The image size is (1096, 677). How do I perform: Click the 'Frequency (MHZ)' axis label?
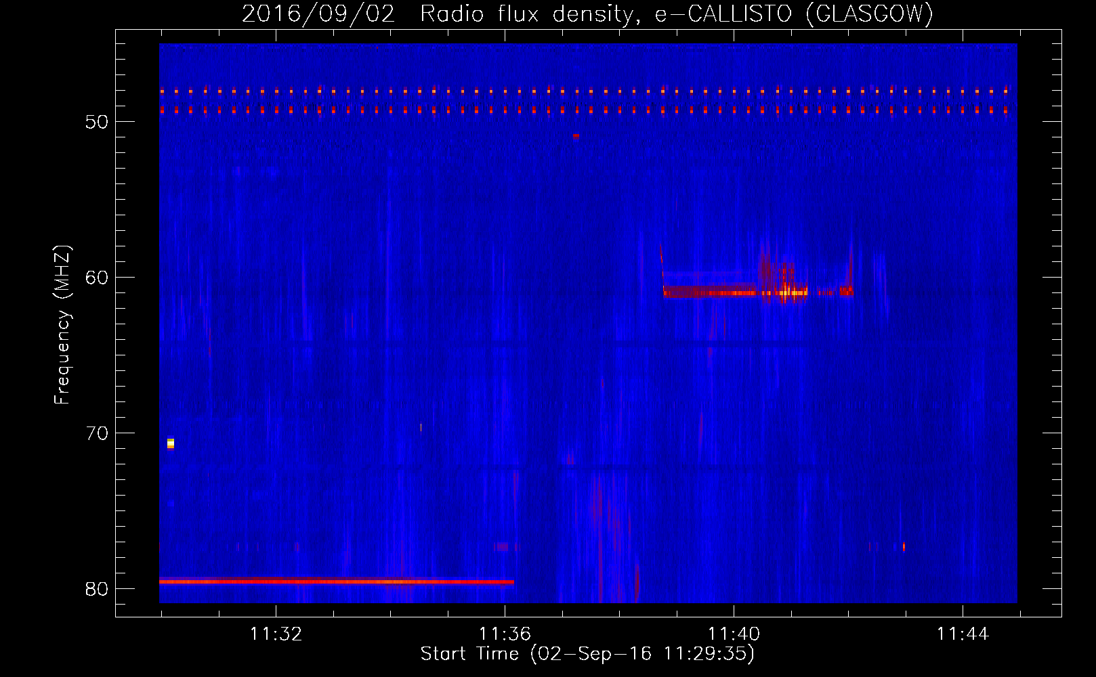coord(62,325)
